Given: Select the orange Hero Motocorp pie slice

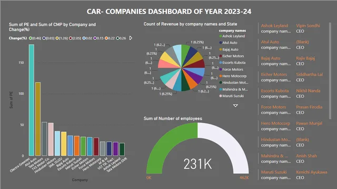Looking at the screenshot, I should pyautogui.click(x=191, y=81).
